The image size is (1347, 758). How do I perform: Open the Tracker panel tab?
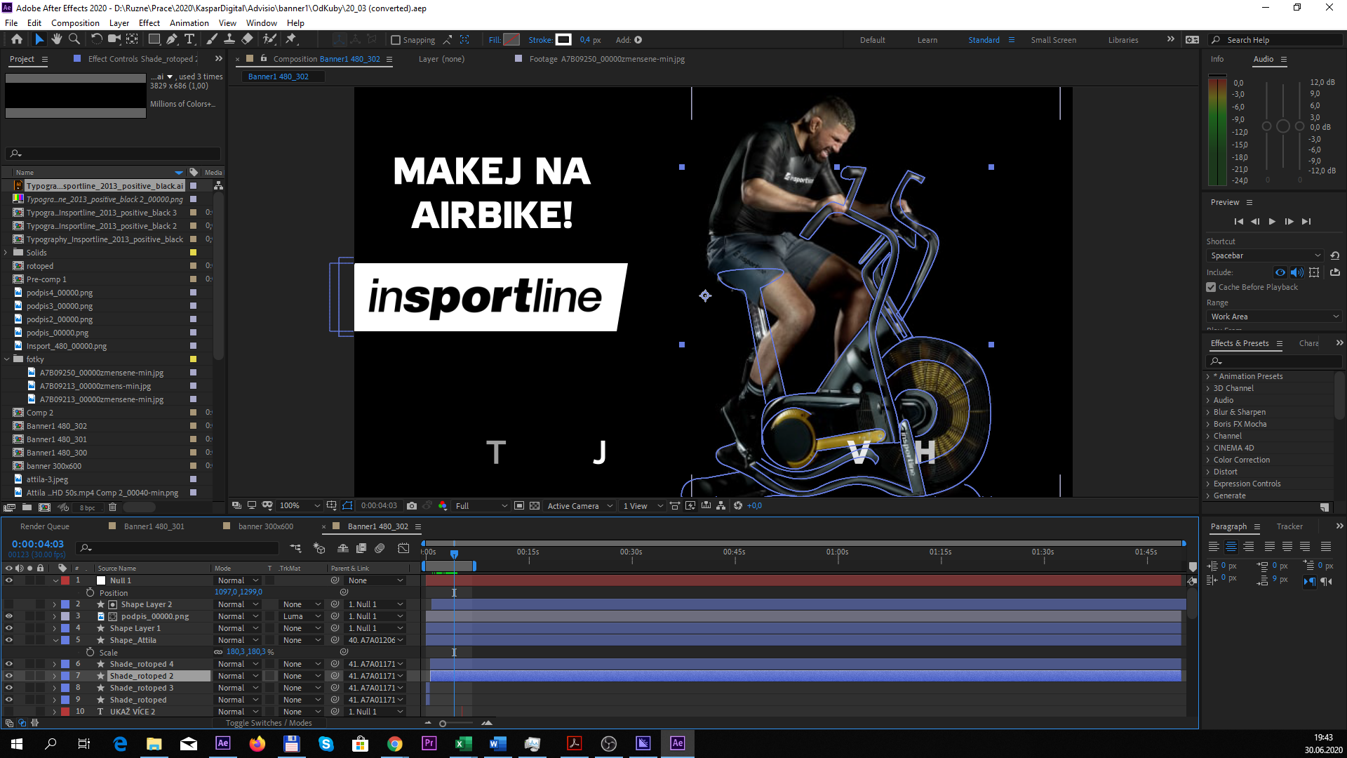[x=1289, y=526]
